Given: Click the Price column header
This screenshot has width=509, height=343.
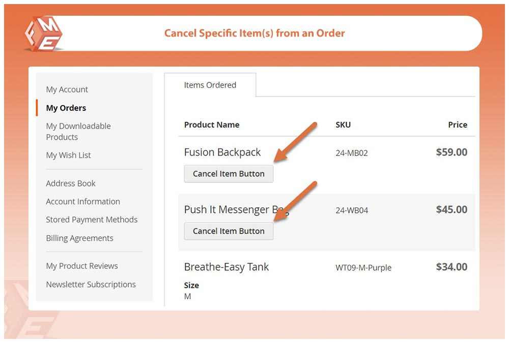Looking at the screenshot, I should (457, 125).
